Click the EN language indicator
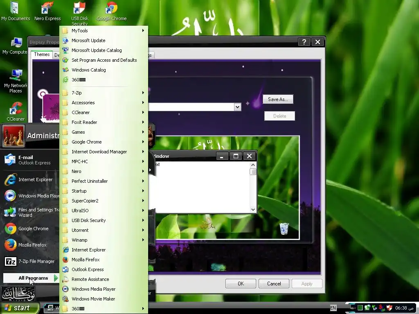Screen dimensions: 419x314 coord(333,308)
